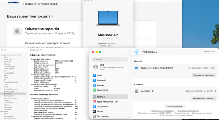Open Системний звіт report
219x120 pixels.
point(175,106)
